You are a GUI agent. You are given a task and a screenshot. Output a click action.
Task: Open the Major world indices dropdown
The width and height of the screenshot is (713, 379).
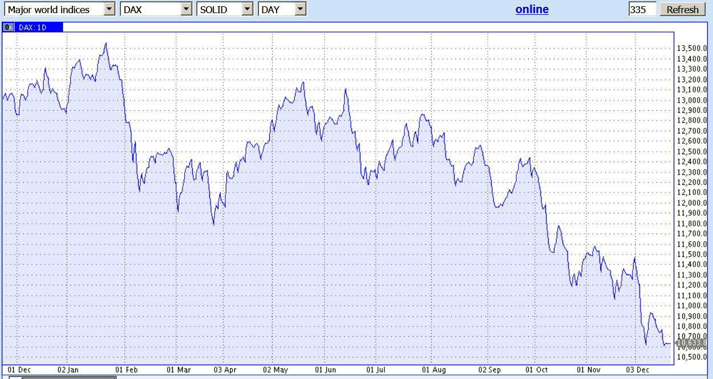(110, 9)
